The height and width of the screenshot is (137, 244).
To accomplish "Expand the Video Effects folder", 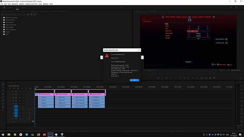I will point(1,27).
